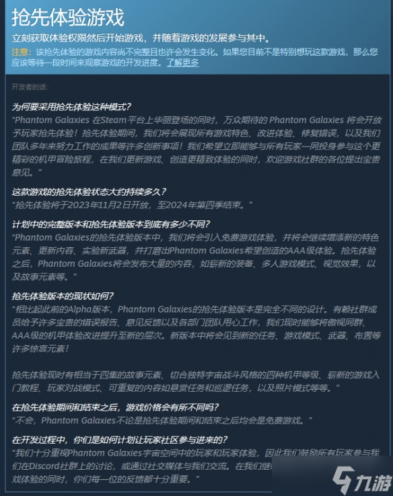Click the line 许多惊喜元素!
This screenshot has width=393, height=496.
[40, 349]
